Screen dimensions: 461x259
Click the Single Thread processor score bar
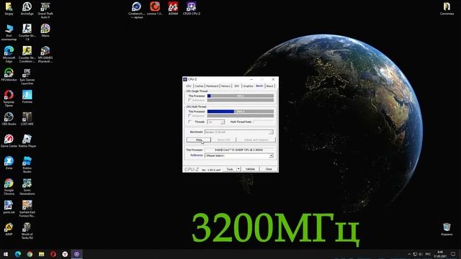pyautogui.click(x=240, y=96)
